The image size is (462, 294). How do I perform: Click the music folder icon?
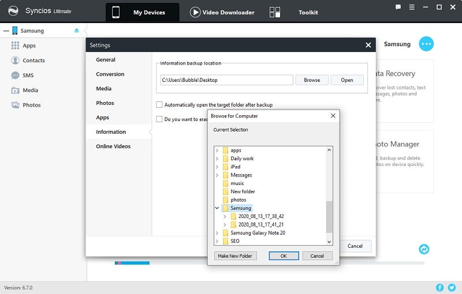click(226, 183)
